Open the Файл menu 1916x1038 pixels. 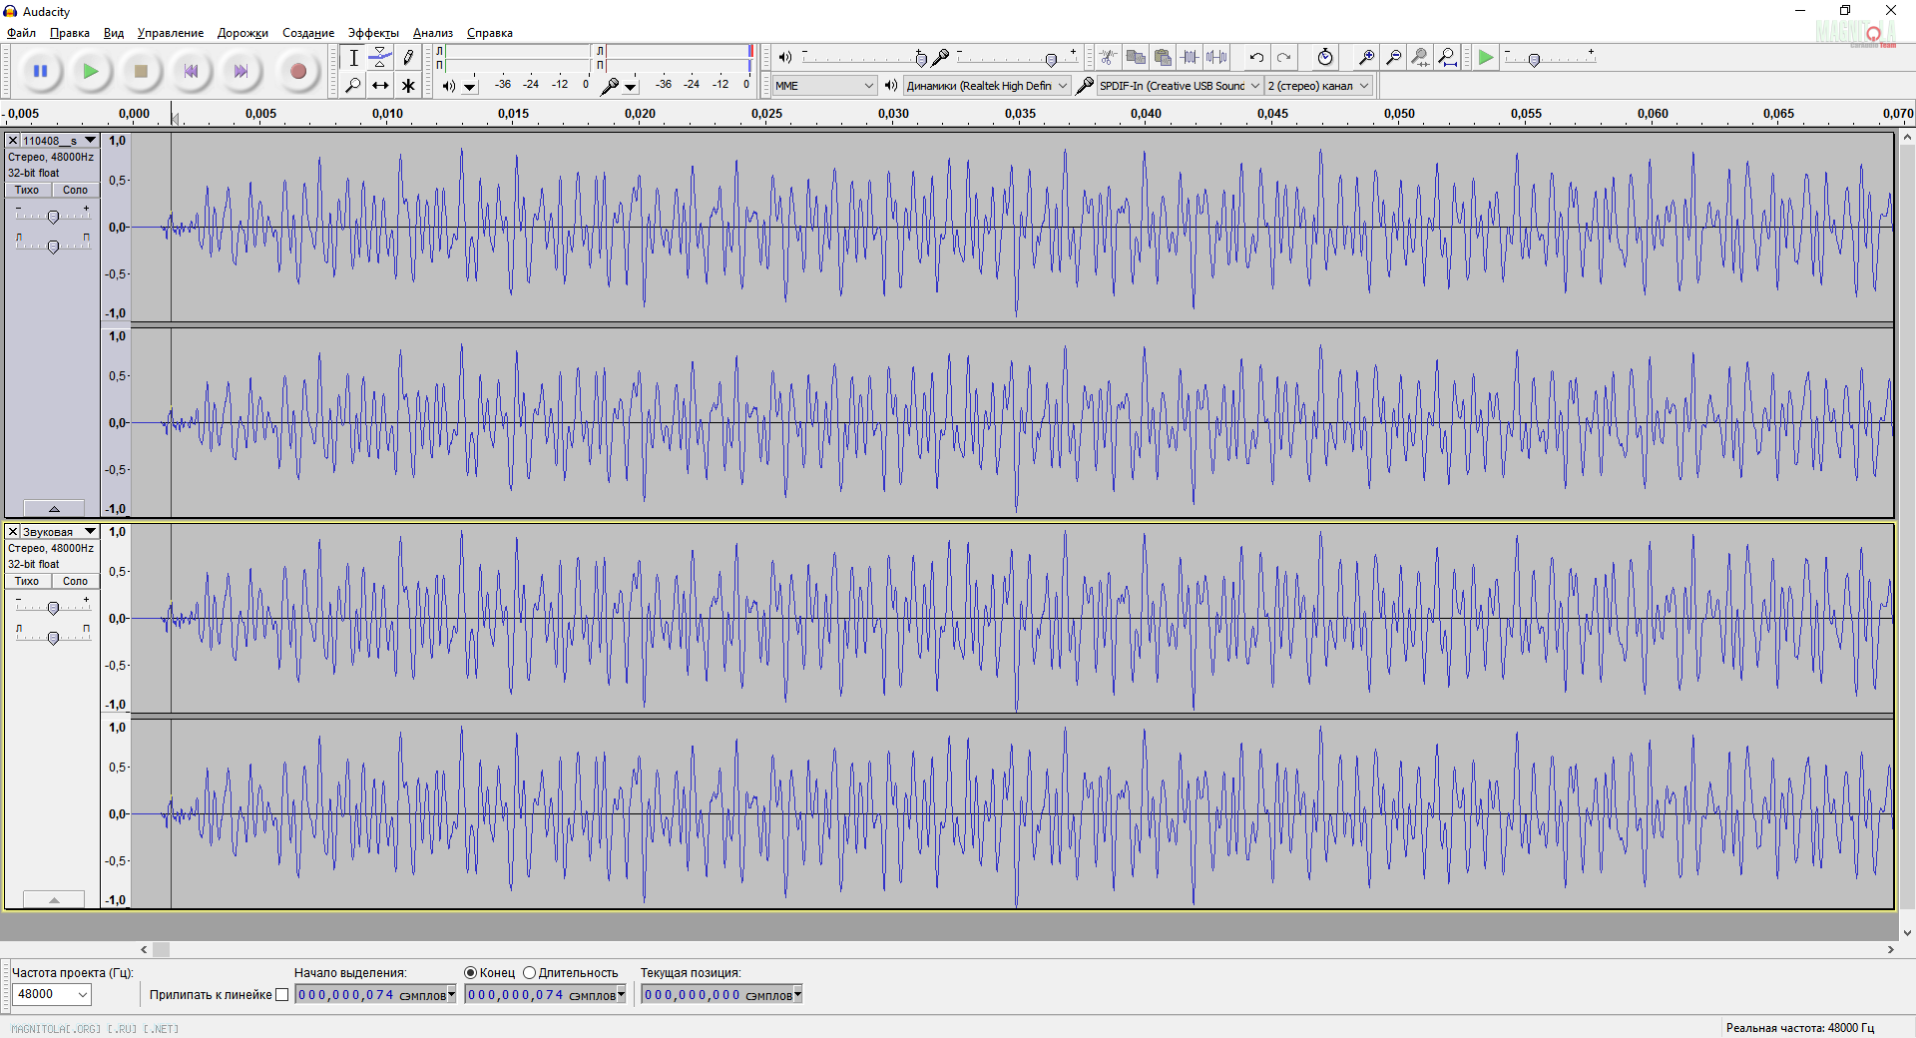[21, 33]
